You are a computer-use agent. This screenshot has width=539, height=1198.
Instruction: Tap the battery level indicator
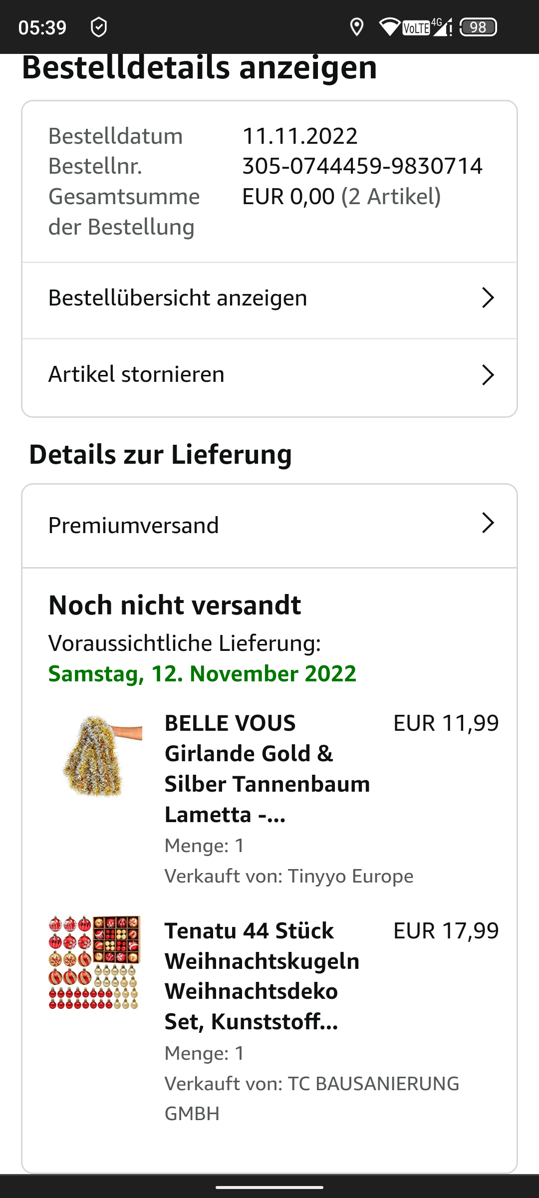coord(478,27)
